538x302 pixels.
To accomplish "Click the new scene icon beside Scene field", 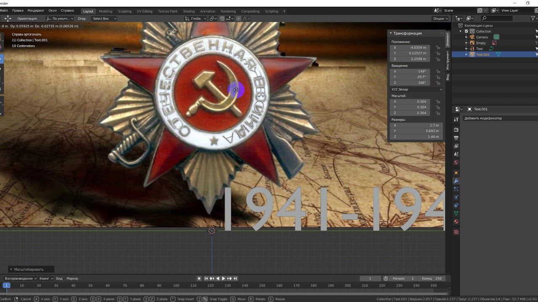I will (x=480, y=10).
